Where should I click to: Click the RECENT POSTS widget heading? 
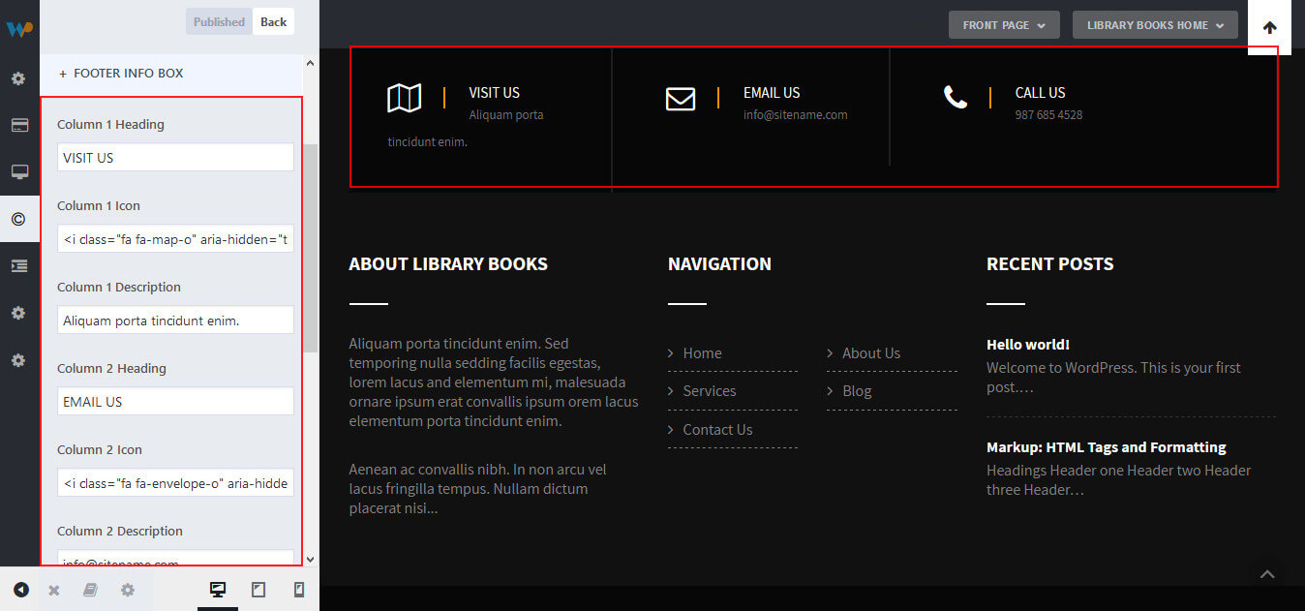(x=1049, y=264)
